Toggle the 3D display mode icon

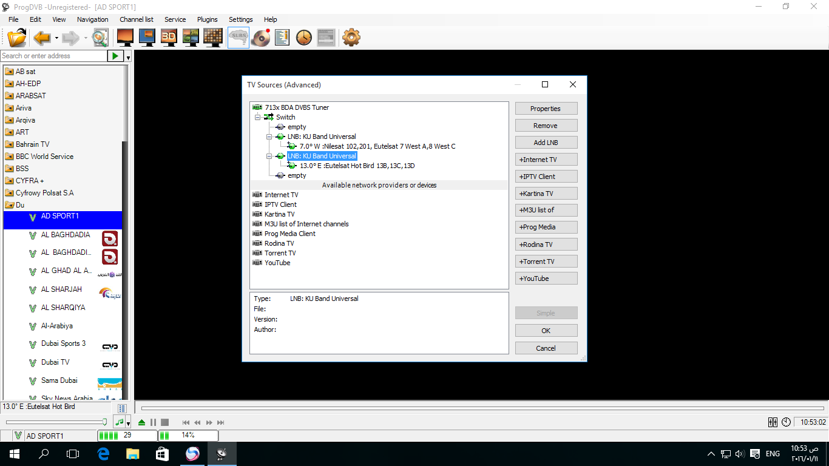tap(169, 38)
